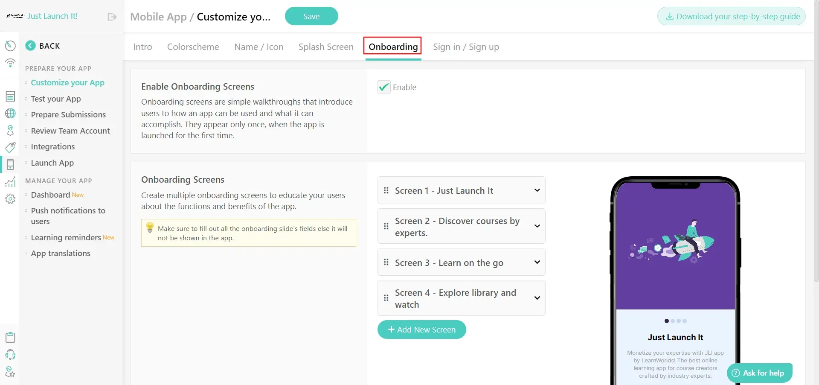The width and height of the screenshot is (819, 385).
Task: Open the Splash Screen tab
Action: [x=326, y=47]
